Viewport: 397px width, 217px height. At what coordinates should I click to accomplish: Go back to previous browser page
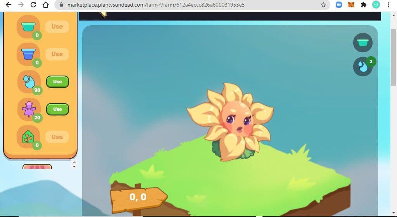(x=9, y=5)
